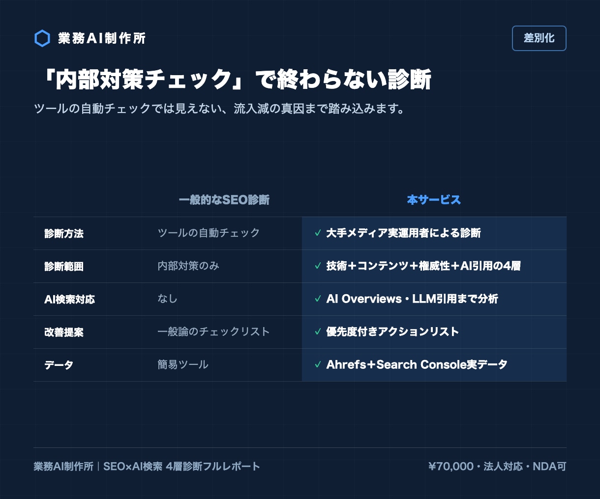Select the 本サービス column header
The height and width of the screenshot is (499, 600).
click(434, 200)
